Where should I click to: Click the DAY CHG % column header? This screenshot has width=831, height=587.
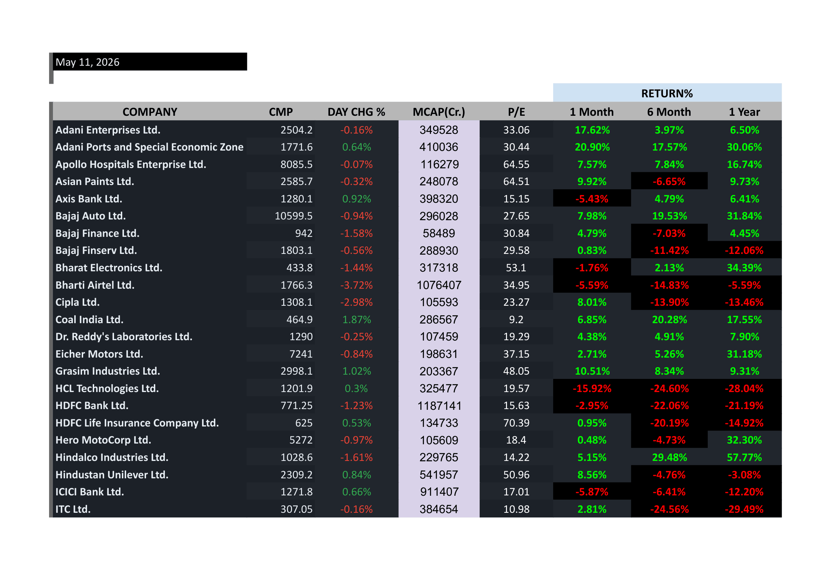pyautogui.click(x=356, y=112)
